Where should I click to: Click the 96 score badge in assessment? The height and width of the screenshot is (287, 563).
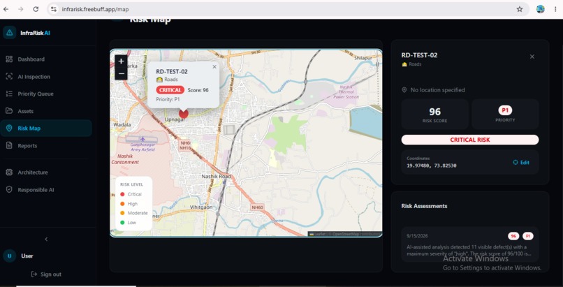pos(513,236)
